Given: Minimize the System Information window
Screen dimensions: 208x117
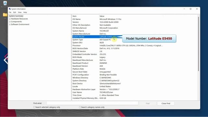Looking at the screenshot, I should click(x=184, y=9).
